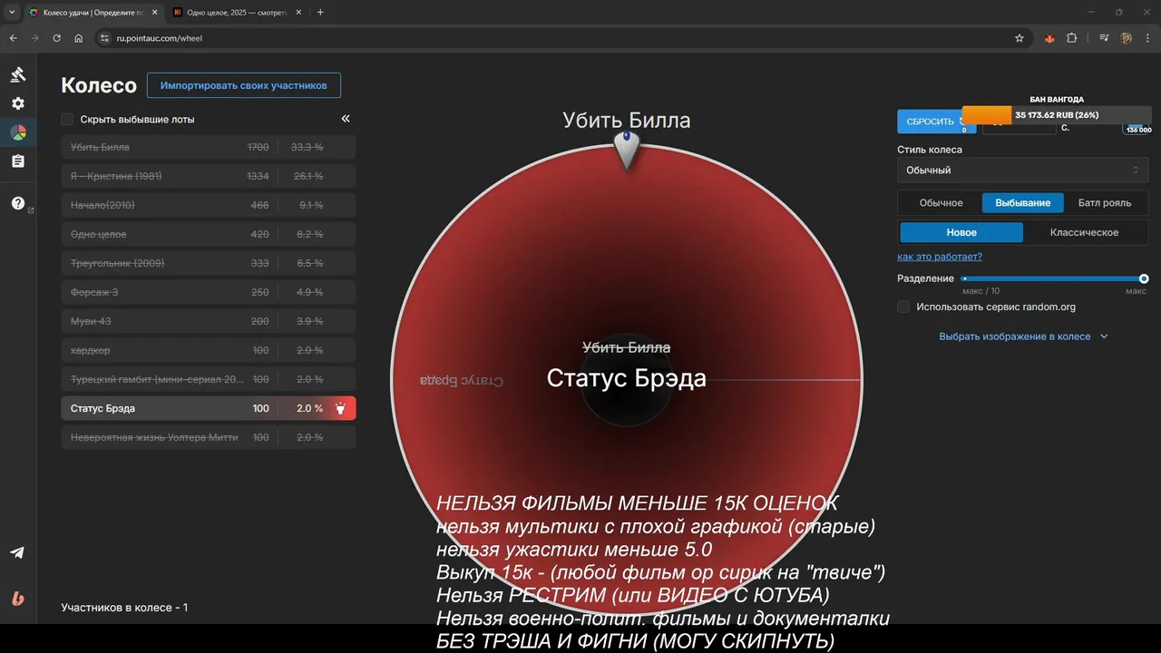Open the Стиль колеса dropdown
This screenshot has width=1161, height=653.
(x=1023, y=170)
